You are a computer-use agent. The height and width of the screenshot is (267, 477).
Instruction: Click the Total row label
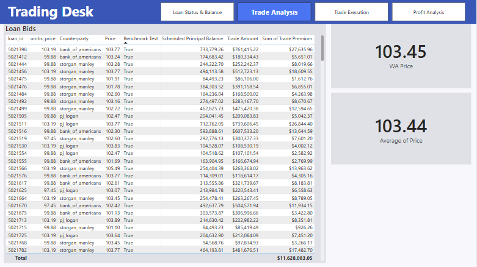[21, 258]
